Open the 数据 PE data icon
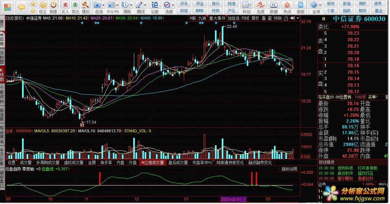This screenshot has width=390, height=204. [x=274, y=5]
